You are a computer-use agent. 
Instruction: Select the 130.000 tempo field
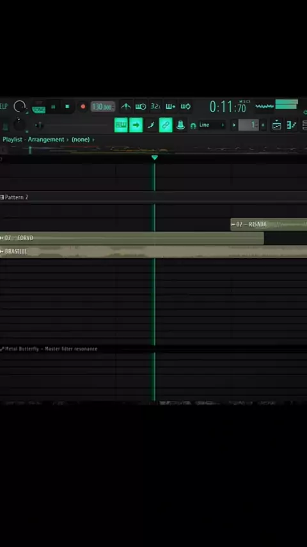coord(103,107)
